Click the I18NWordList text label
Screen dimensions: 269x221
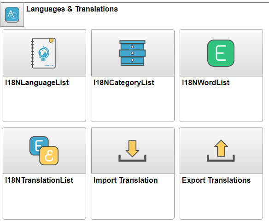pyautogui.click(x=205, y=82)
